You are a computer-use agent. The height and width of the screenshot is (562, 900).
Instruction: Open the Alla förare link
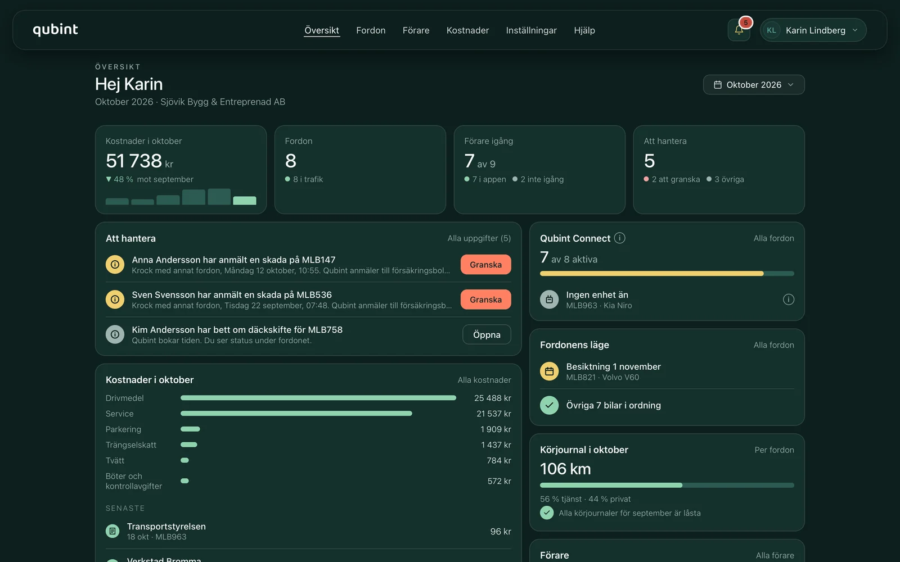tap(775, 555)
